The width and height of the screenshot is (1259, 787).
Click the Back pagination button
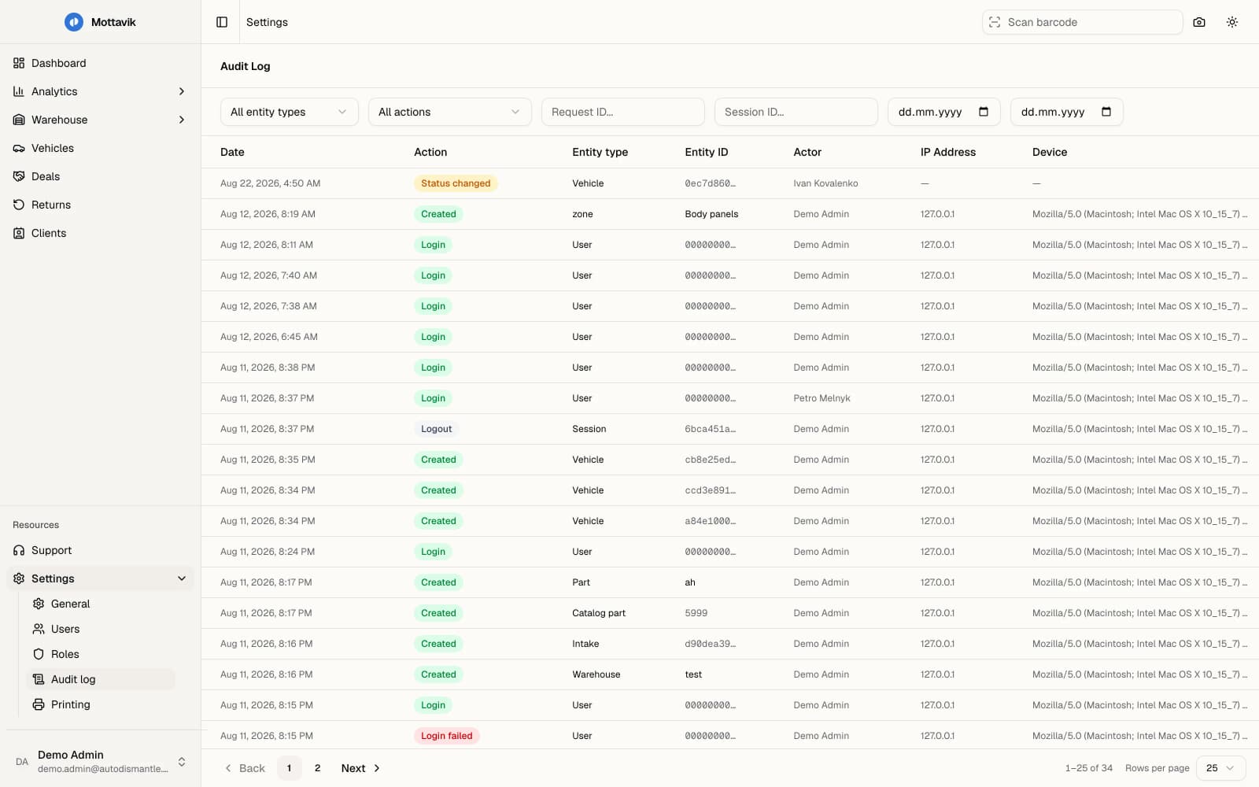coord(245,768)
